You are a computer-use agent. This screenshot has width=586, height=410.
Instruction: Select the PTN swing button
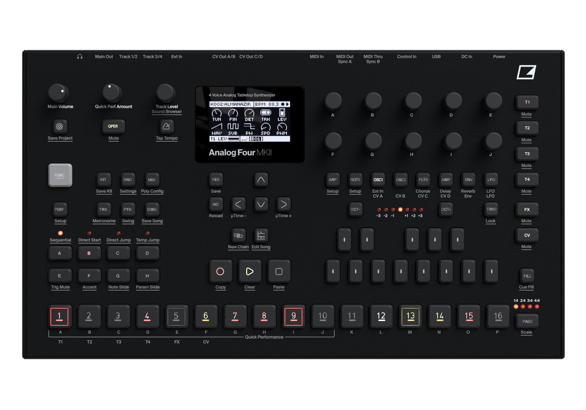click(x=128, y=209)
